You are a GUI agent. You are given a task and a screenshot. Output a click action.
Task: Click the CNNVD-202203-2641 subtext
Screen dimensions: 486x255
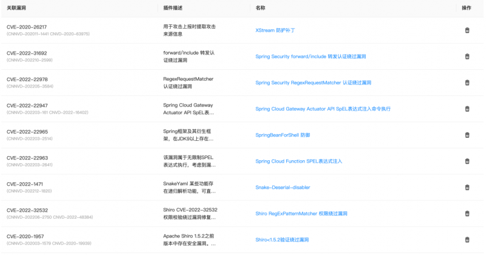click(29, 165)
